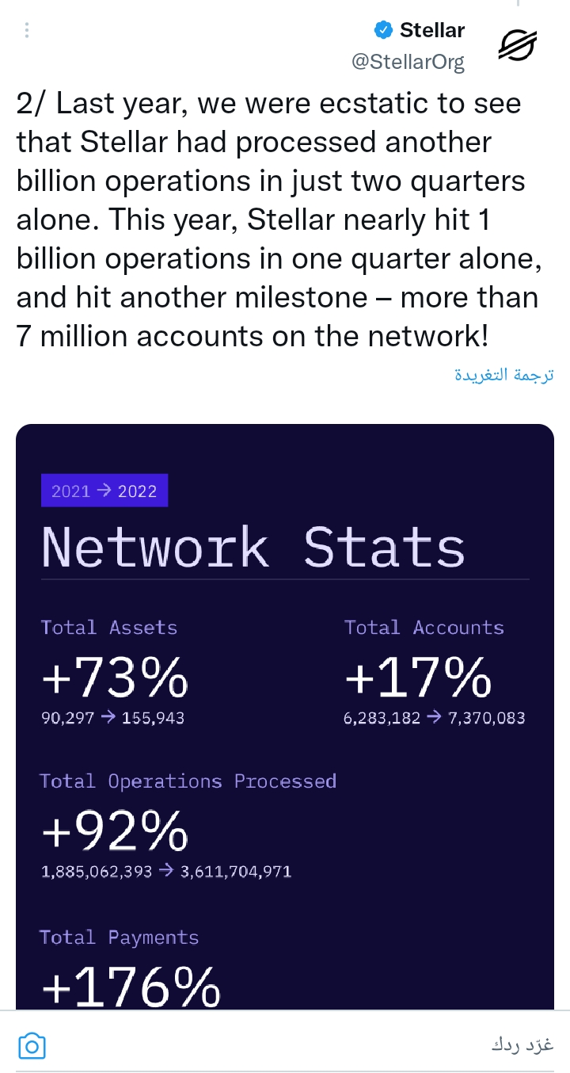This screenshot has width=570, height=1073.
Task: Tap the 2021 → 2022 purple badge
Action: tap(104, 491)
